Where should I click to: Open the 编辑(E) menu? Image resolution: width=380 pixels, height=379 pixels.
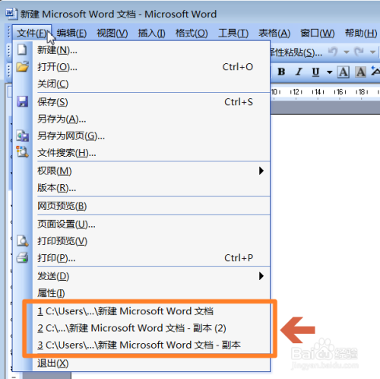pyautogui.click(x=71, y=33)
